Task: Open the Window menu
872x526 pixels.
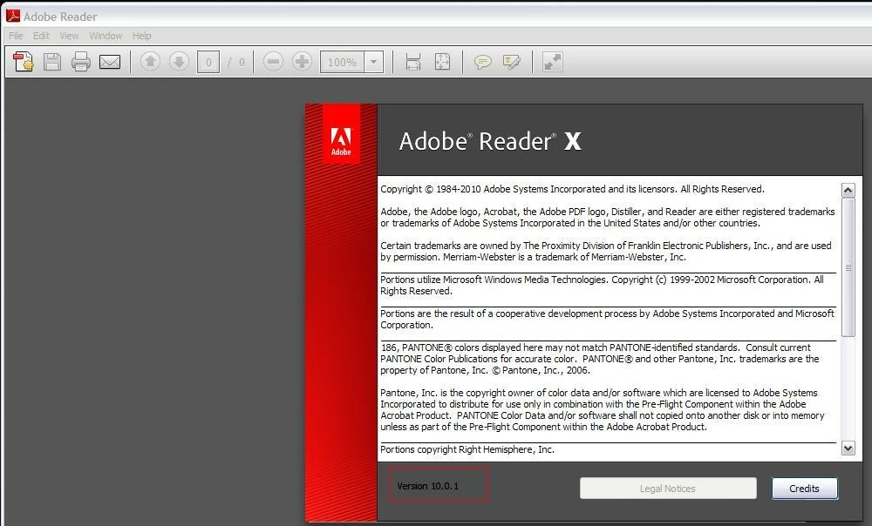Action: pos(106,36)
